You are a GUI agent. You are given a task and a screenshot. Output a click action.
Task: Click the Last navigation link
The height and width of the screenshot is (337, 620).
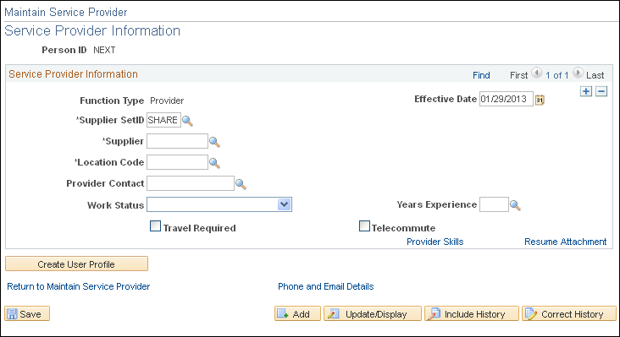click(595, 75)
